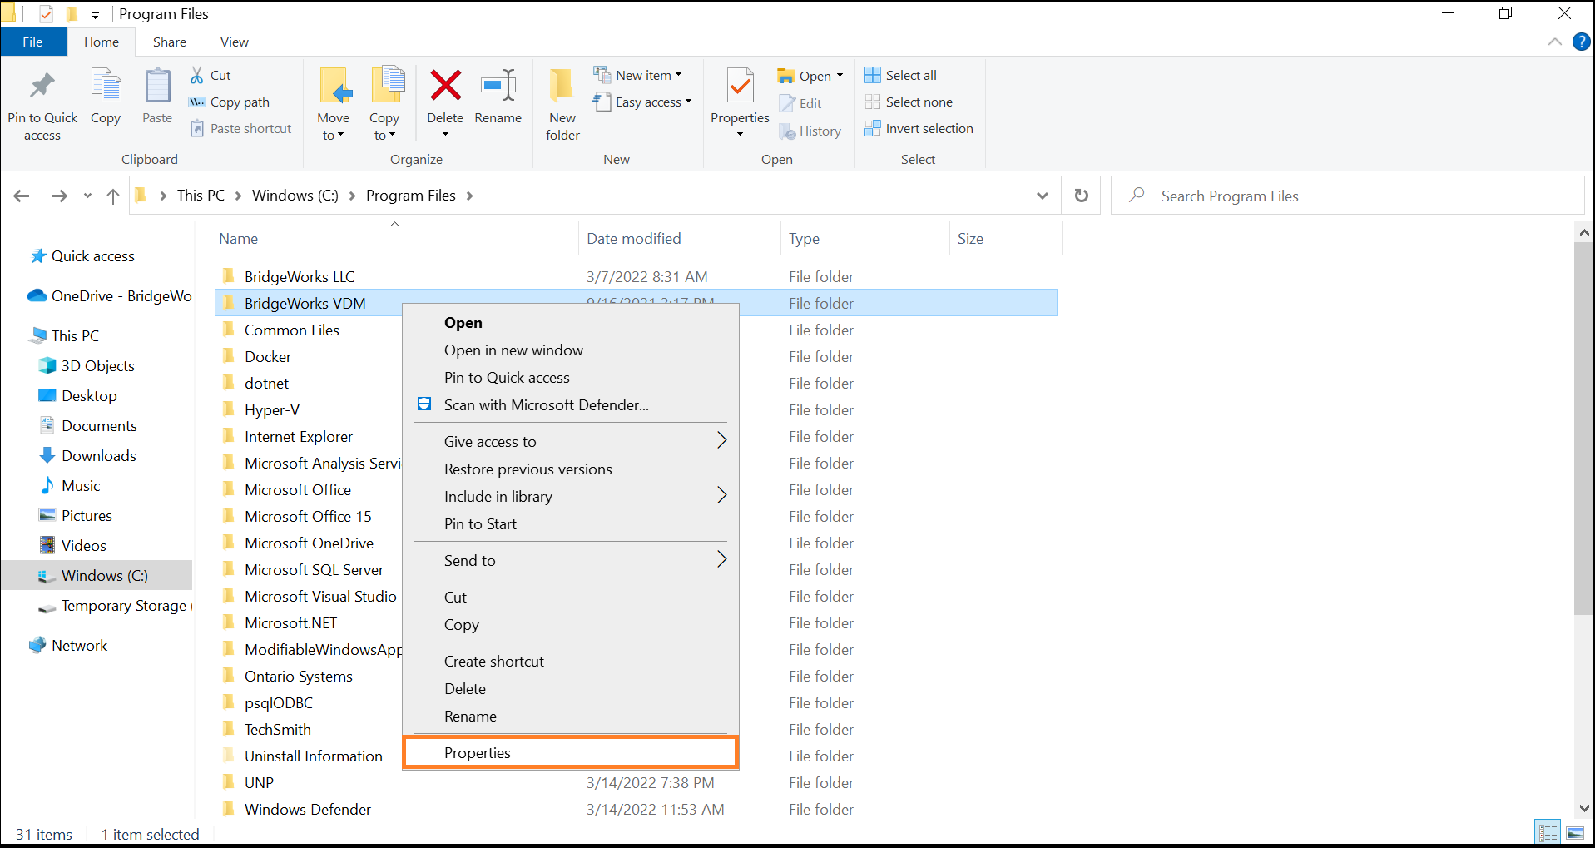This screenshot has width=1595, height=848.
Task: Switch to the View ribbon tab
Action: click(x=235, y=42)
